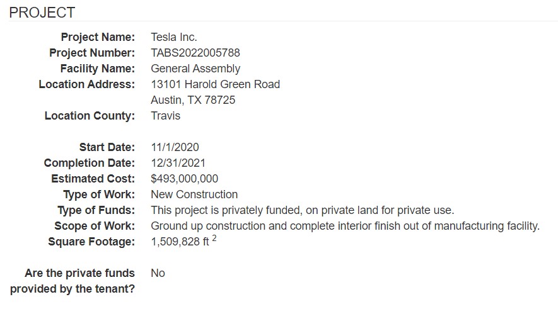558x309 pixels.
Task: Click the Location Address label
Action: pos(87,84)
